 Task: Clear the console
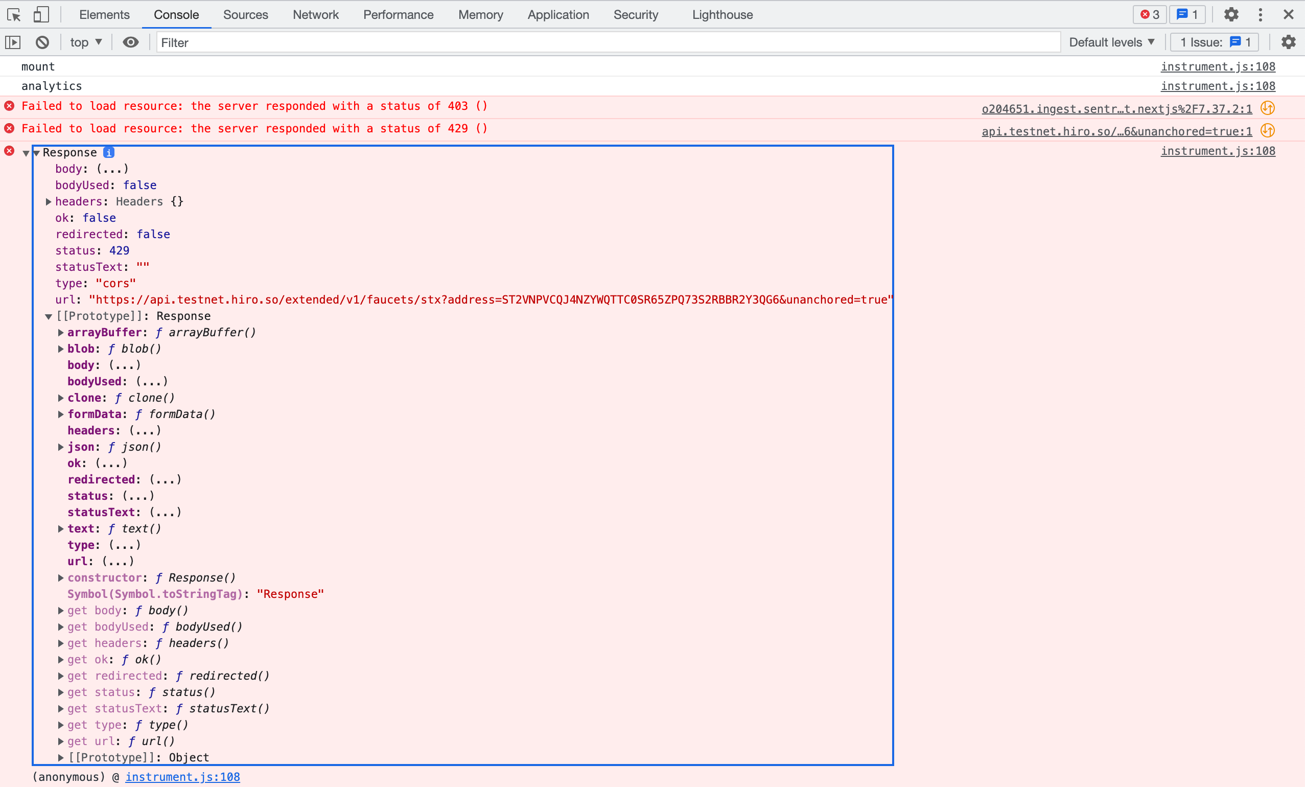[42, 42]
